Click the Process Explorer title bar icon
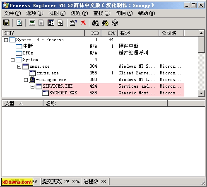 [6, 5]
